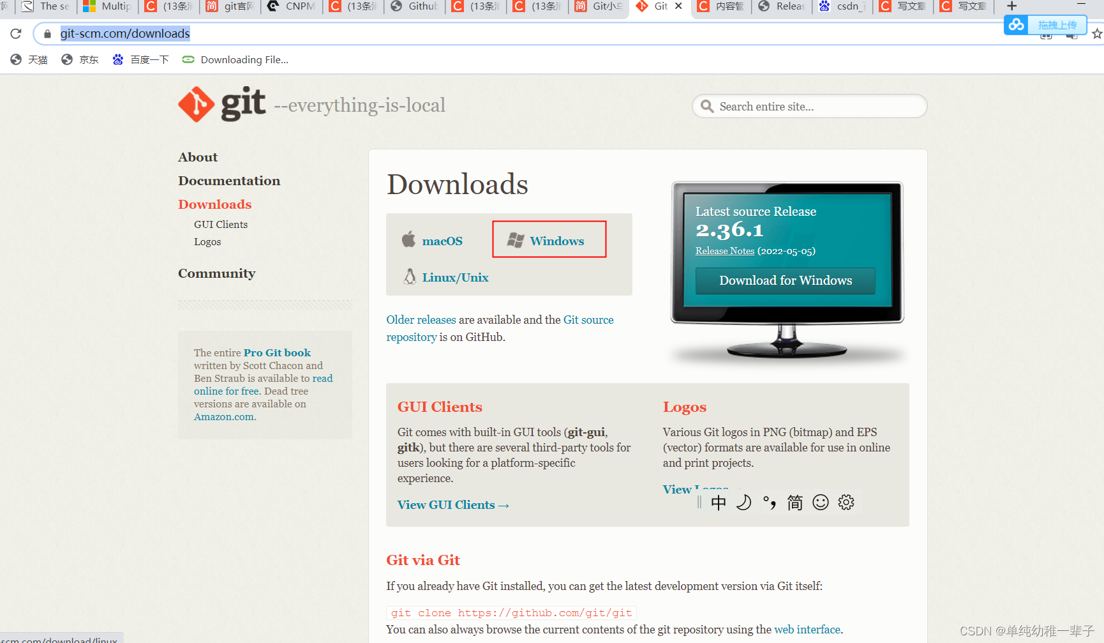Viewport: 1104px width, 643px height.
Task: Click View GUI Clients link
Action: point(453,504)
